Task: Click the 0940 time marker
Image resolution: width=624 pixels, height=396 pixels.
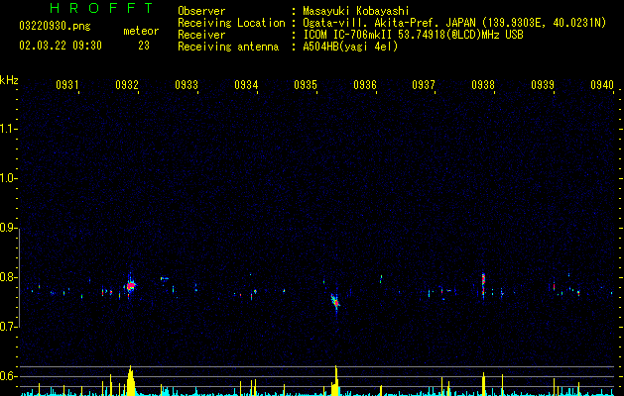Action: (x=602, y=85)
